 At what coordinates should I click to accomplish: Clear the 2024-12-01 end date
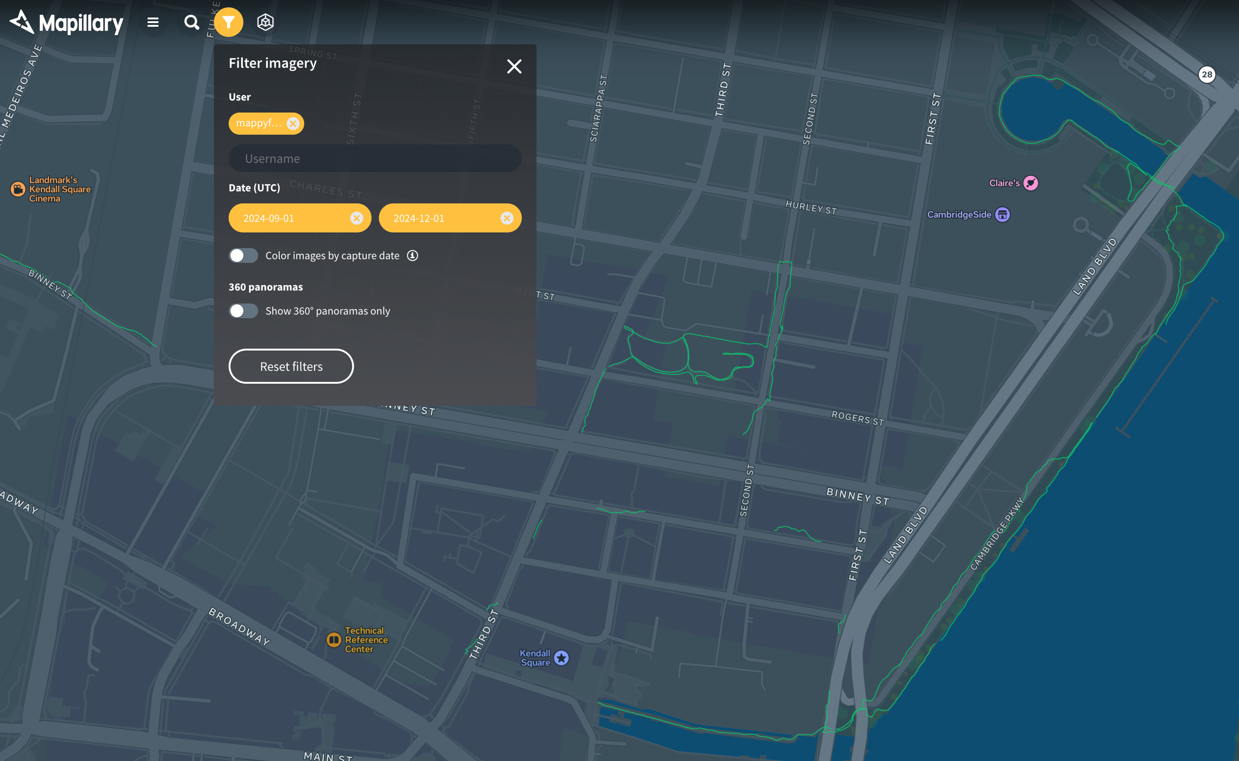pos(507,218)
